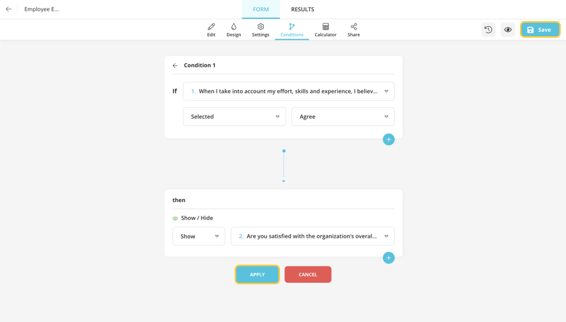The height and width of the screenshot is (322, 566).
Task: Expand the If question dropdown
Action: [289, 91]
